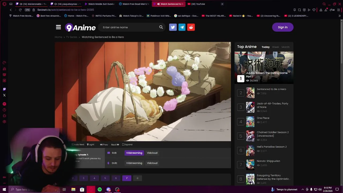Click the Windows Start button
This screenshot has width=343, height=193.
4,190
